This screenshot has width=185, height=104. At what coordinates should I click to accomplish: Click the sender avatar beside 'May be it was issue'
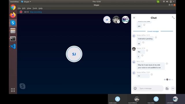click(x=134, y=62)
